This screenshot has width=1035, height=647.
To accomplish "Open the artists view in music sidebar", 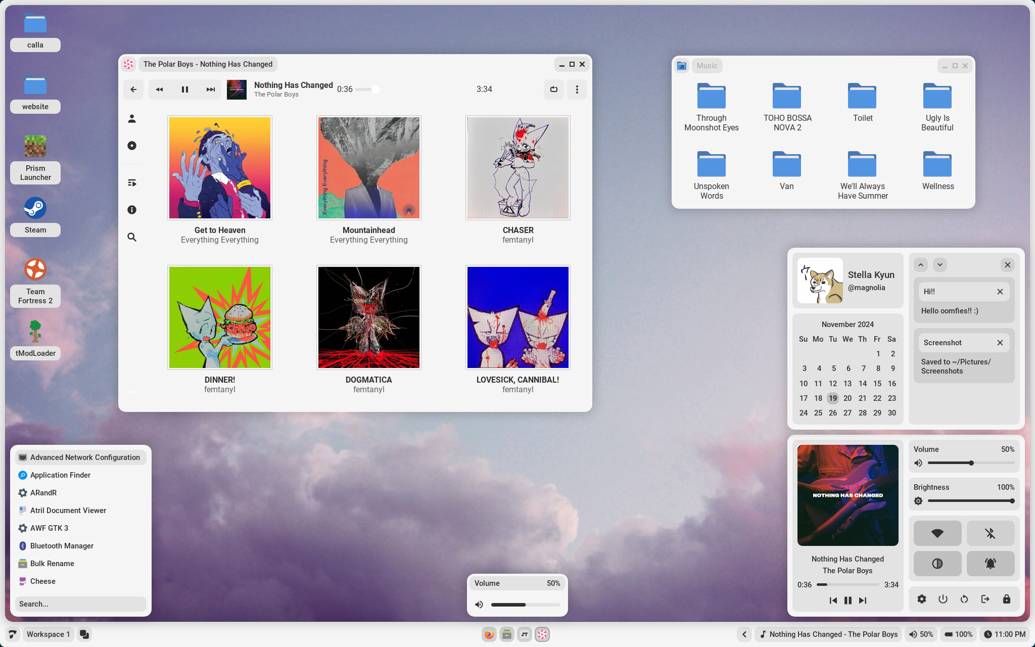I will (132, 119).
